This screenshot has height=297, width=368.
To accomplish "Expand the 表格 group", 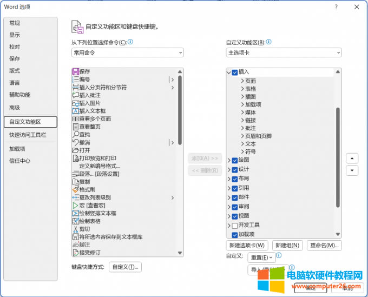I will 242,89.
